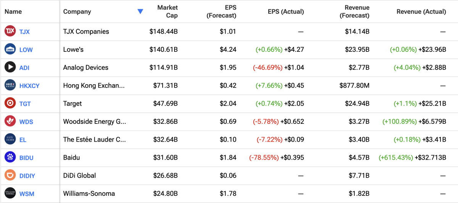Click the Lowe's logo icon
Image resolution: width=458 pixels, height=203 pixels.
click(10, 50)
